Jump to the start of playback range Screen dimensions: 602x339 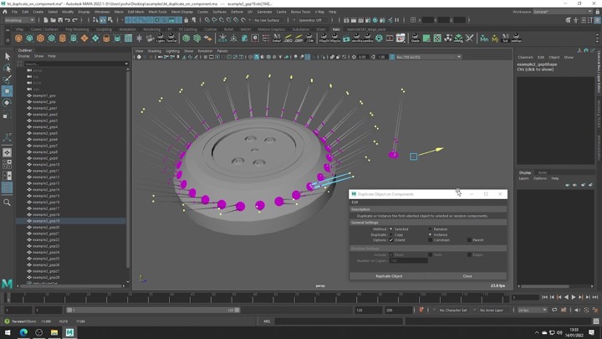click(545, 297)
